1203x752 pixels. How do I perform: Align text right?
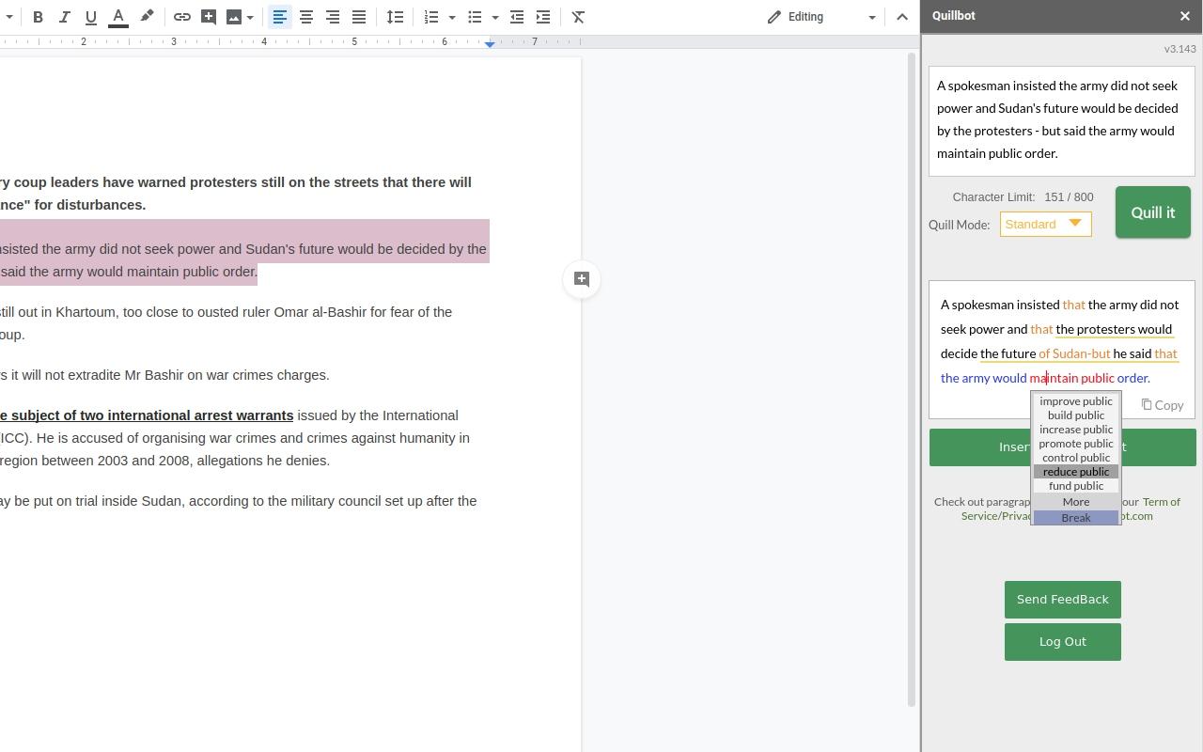[333, 17]
